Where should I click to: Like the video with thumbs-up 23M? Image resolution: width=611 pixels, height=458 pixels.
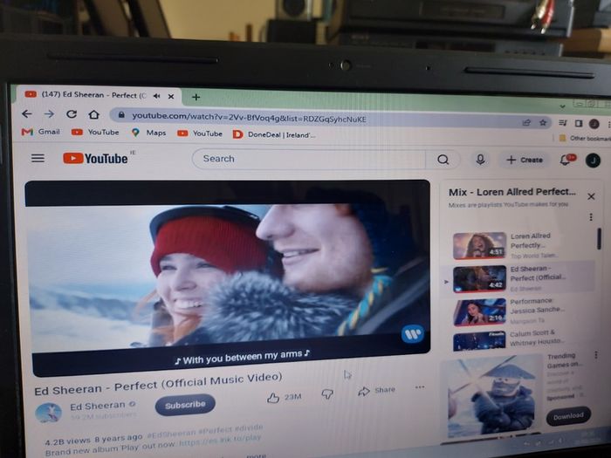[x=285, y=397]
